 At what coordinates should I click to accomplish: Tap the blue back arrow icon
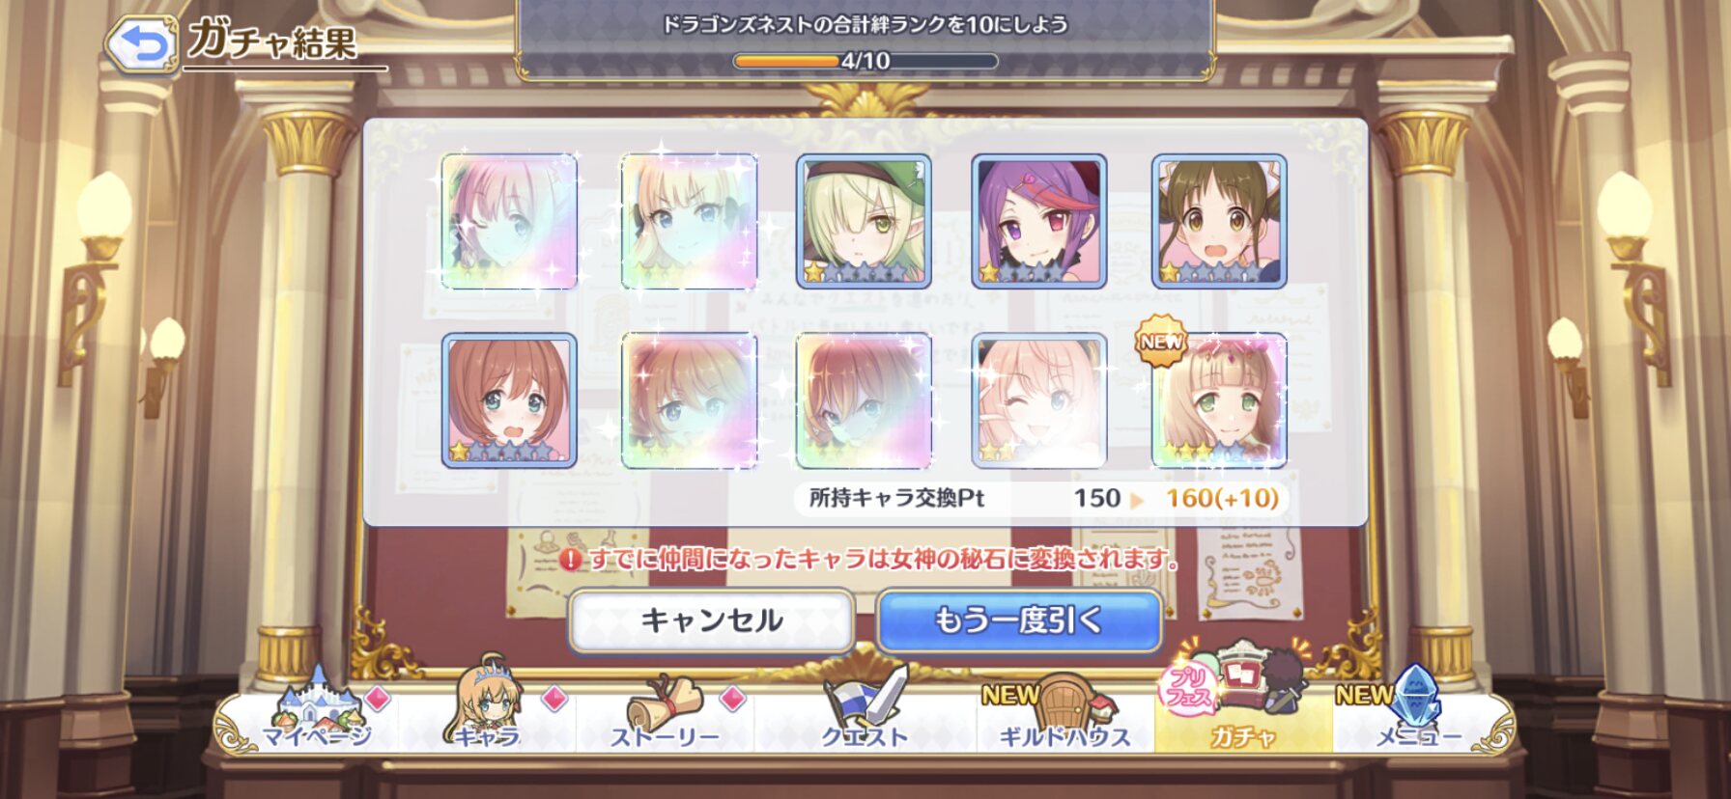tap(141, 44)
